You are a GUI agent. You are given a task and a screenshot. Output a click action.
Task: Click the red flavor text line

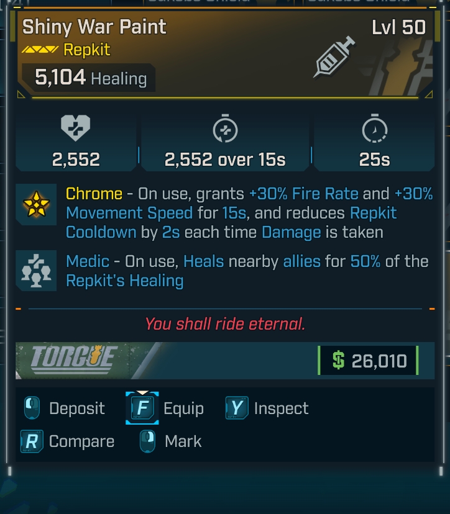pos(224,323)
